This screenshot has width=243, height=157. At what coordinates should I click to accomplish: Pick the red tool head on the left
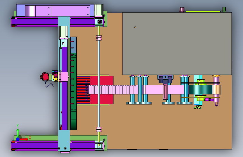(45, 77)
